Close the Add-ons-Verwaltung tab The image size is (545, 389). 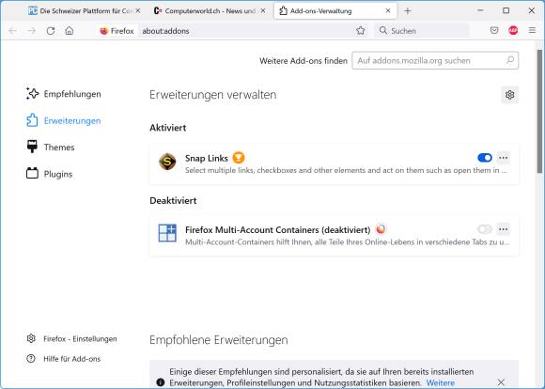click(388, 11)
